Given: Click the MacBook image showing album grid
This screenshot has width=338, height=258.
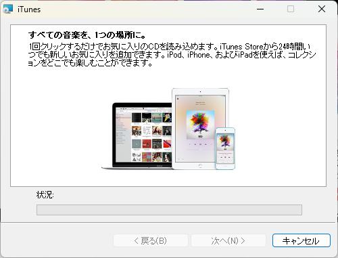Looking at the screenshot, I should pyautogui.click(x=137, y=136).
